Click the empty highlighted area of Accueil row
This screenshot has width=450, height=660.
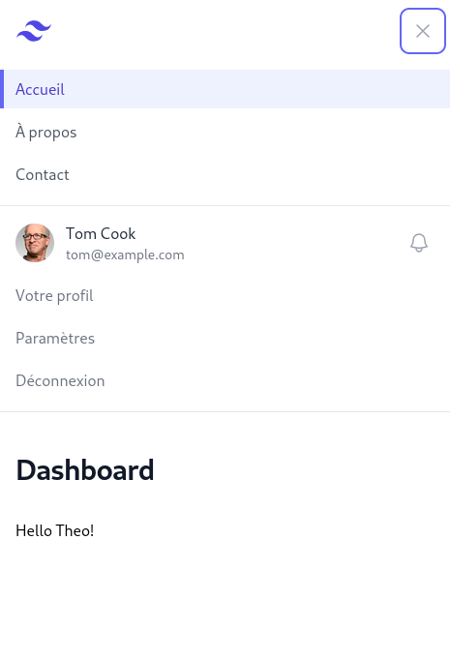click(256, 89)
